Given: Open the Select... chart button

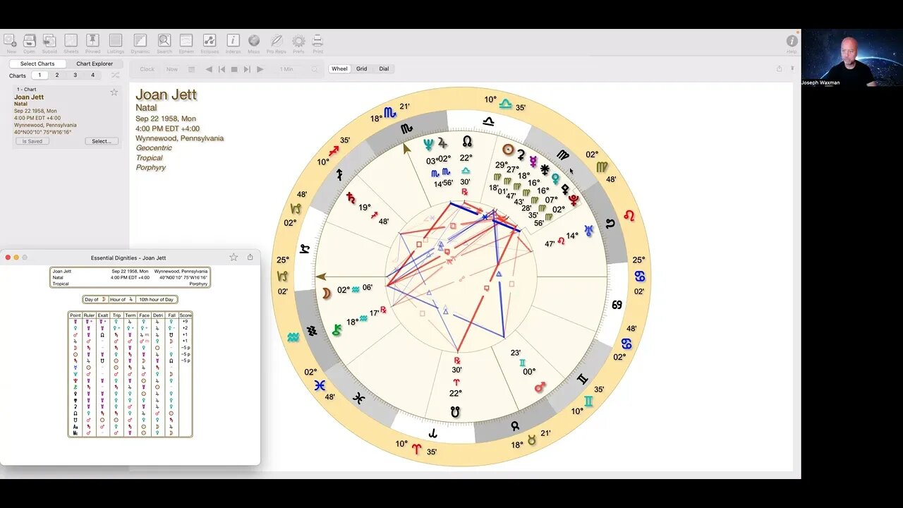Looking at the screenshot, I should (102, 141).
